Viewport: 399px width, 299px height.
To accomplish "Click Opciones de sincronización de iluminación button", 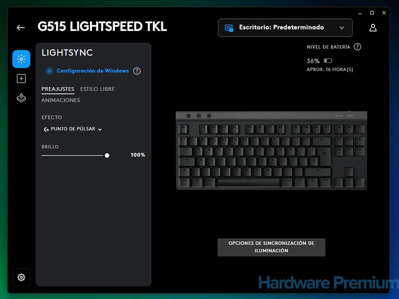I will click(x=271, y=247).
